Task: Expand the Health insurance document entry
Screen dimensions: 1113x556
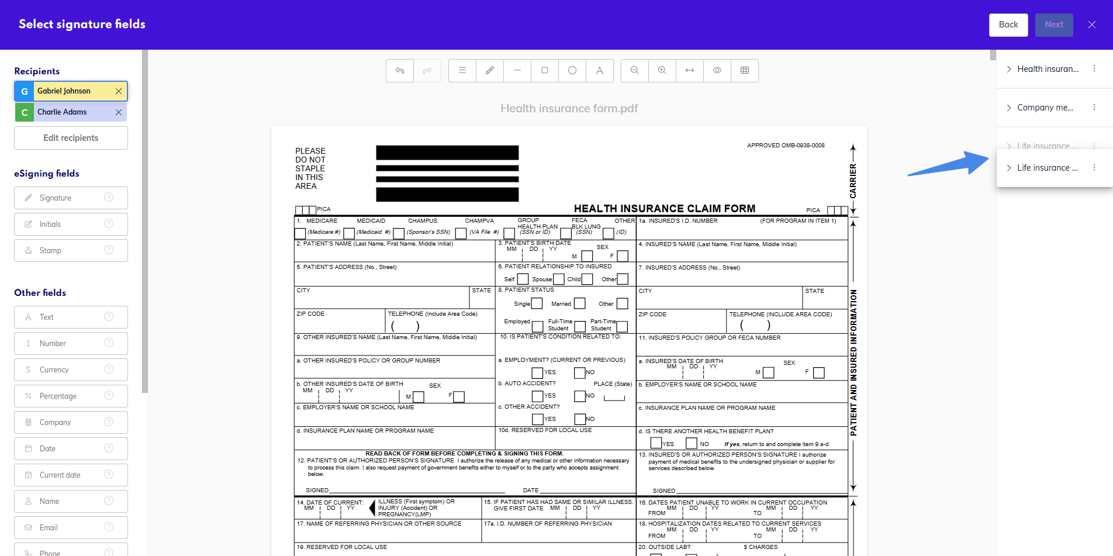Action: tap(1009, 69)
